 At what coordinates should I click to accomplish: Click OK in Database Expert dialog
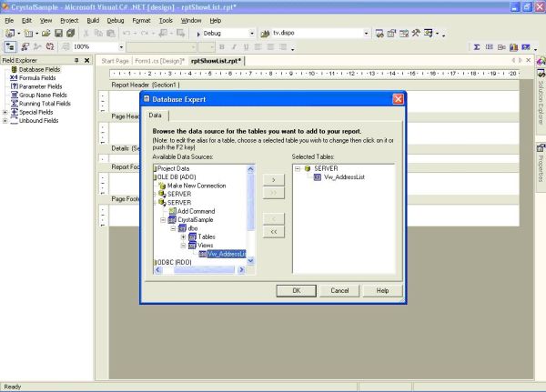click(297, 291)
